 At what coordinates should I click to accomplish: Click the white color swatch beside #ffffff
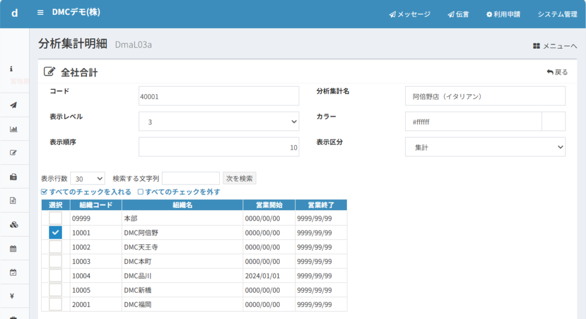pyautogui.click(x=553, y=121)
